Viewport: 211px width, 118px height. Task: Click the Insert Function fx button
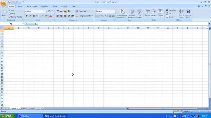coord(36,24)
